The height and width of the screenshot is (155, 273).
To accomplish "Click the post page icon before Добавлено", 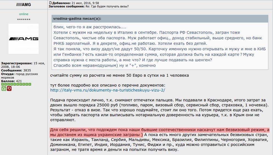I will 50,3.
